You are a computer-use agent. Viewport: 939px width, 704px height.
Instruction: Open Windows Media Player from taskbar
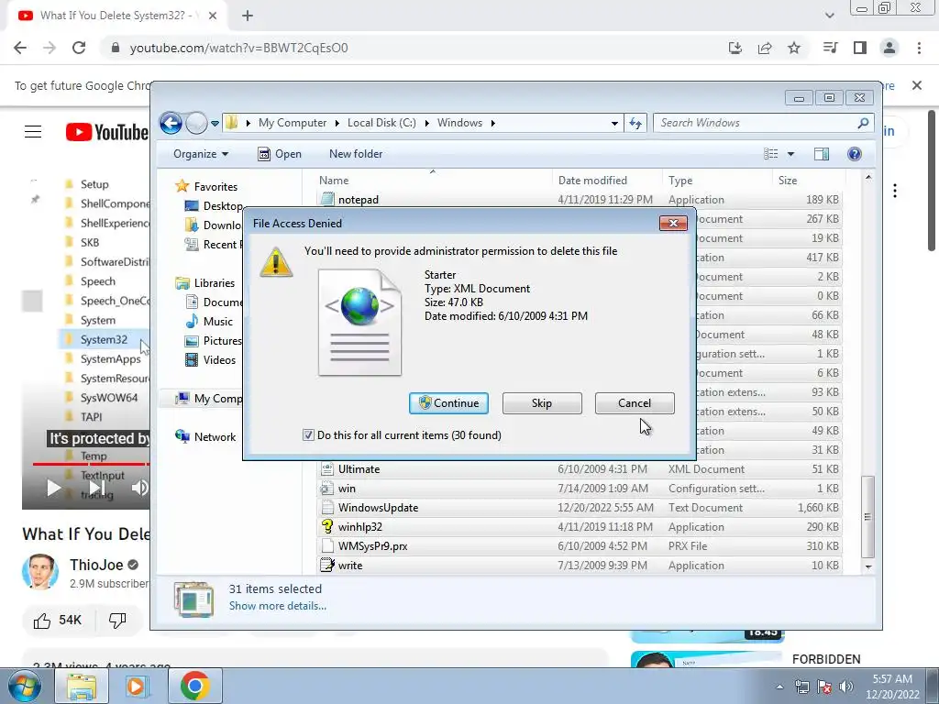click(x=136, y=686)
